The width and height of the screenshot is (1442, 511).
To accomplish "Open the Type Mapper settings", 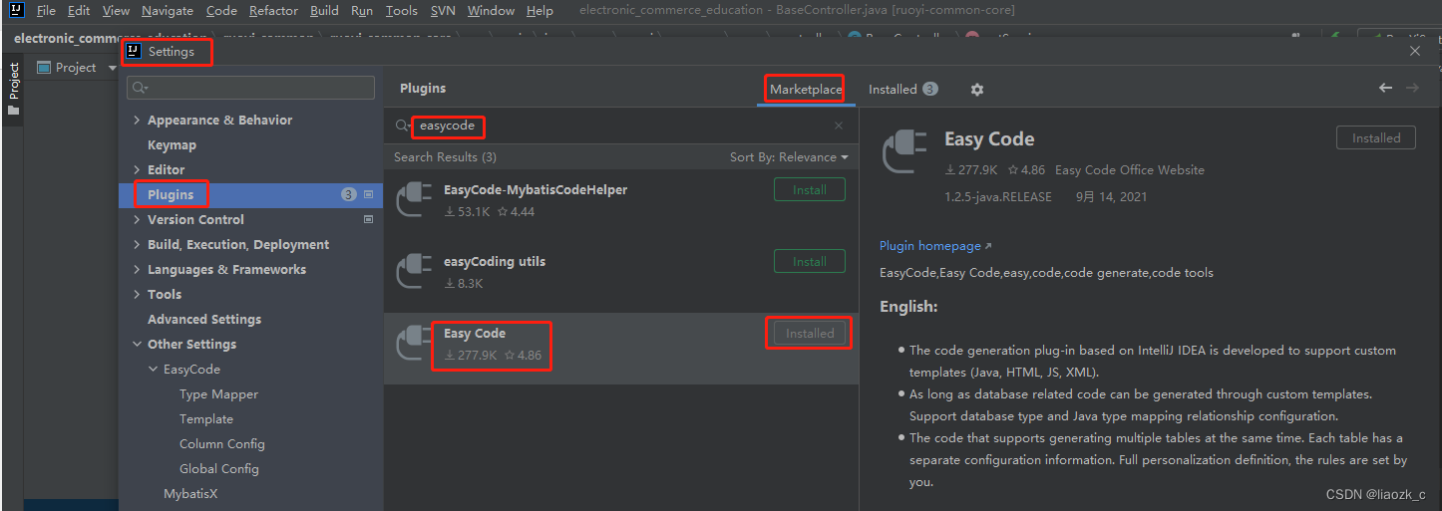I will click(x=218, y=394).
